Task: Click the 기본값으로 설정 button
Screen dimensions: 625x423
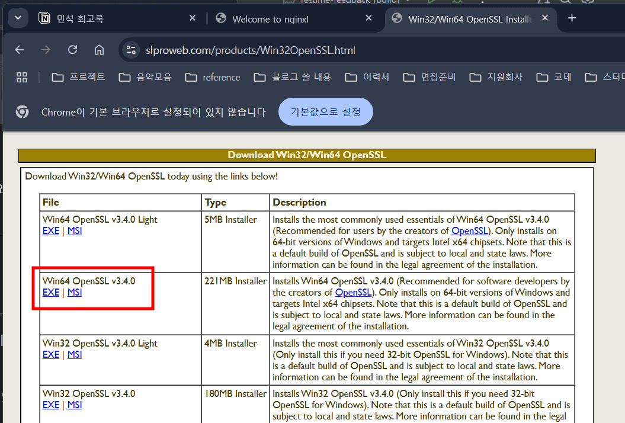Action: (325, 112)
